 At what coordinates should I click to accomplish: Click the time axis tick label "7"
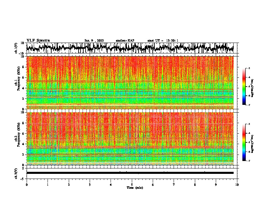(x=174, y=185)
